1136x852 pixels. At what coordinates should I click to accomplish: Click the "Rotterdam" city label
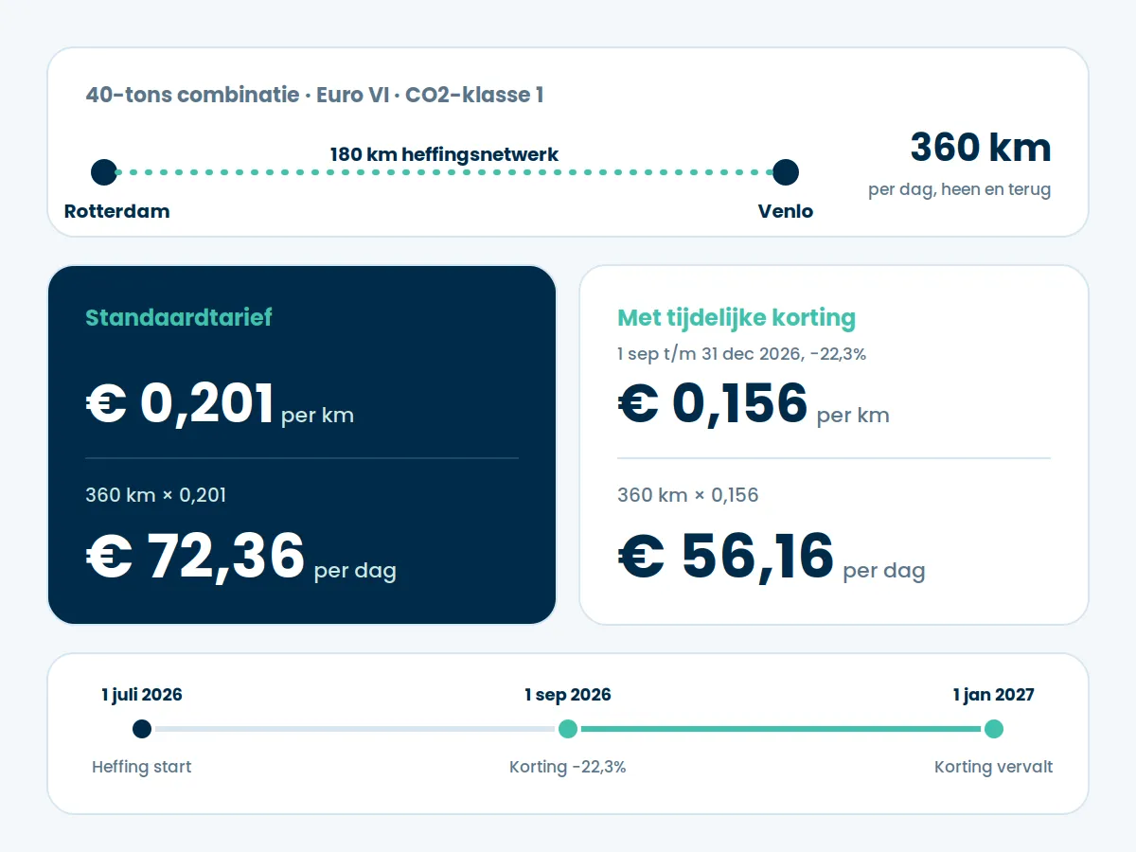[117, 211]
